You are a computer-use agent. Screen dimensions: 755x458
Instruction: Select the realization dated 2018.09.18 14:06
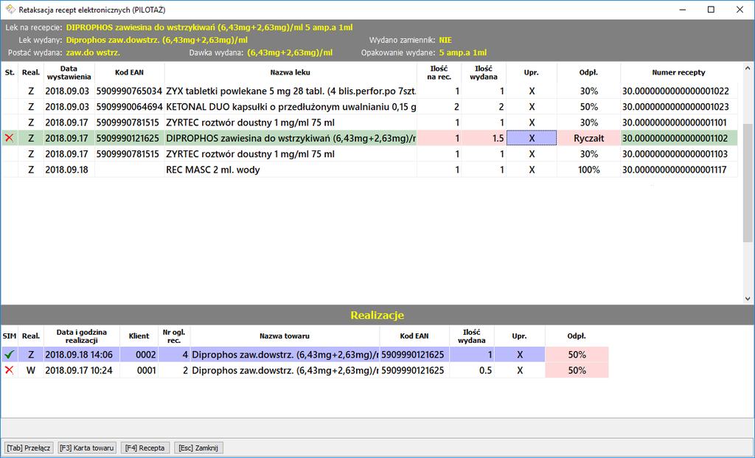[305, 355]
